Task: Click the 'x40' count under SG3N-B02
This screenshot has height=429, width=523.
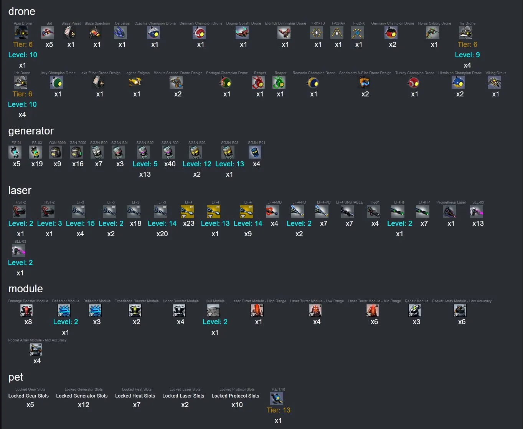Action: pyautogui.click(x=170, y=164)
